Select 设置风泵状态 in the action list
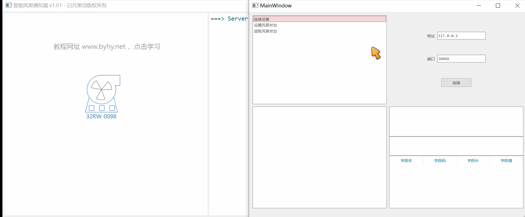The image size is (525, 217). click(x=266, y=25)
